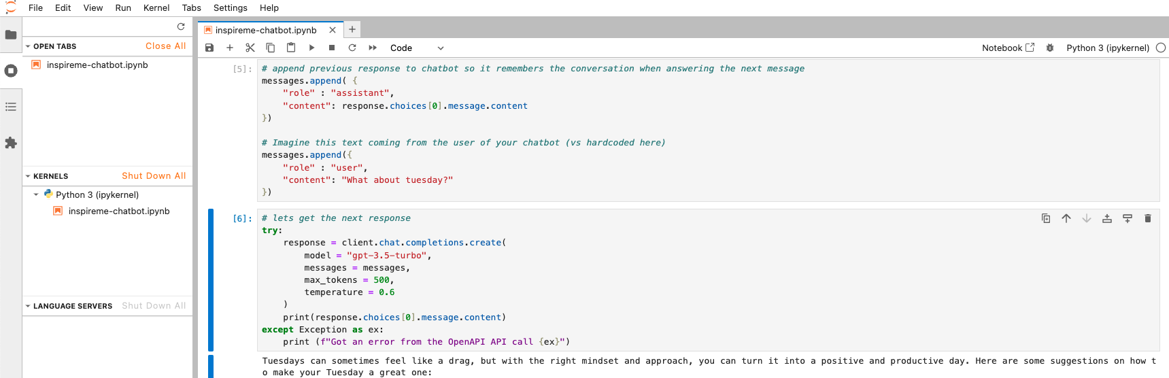Move cell 6 down
This screenshot has height=378, width=1169.
[x=1087, y=218]
